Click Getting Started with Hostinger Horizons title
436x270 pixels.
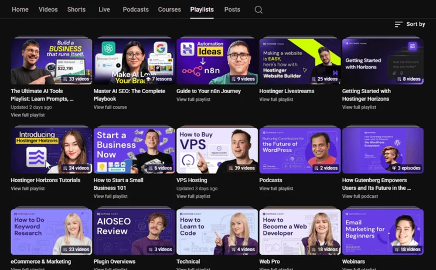[x=366, y=95]
